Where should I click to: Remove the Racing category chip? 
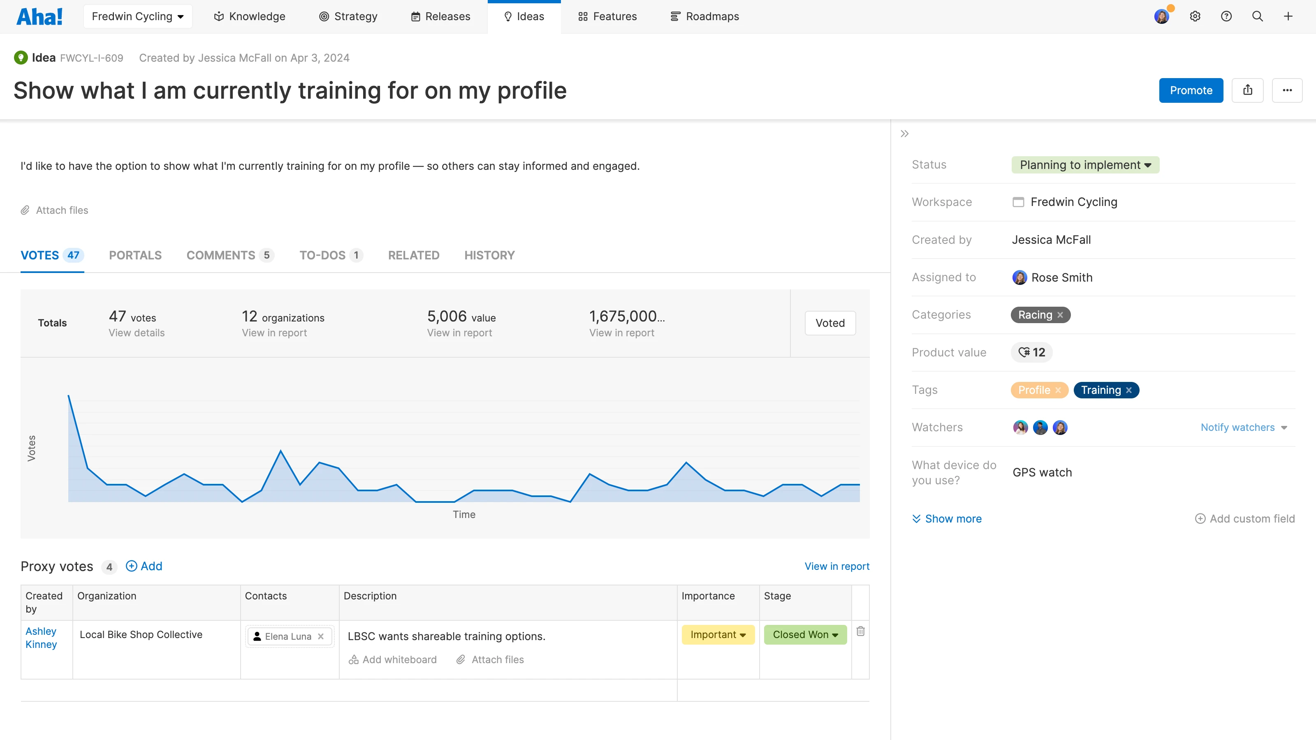(1060, 315)
